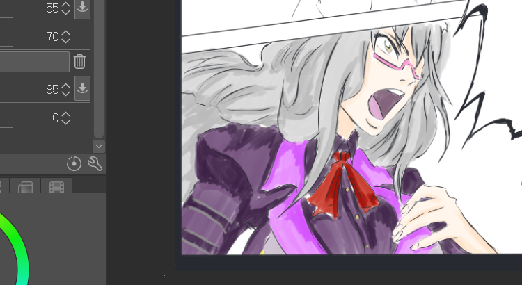Viewport: 522px width, 285px height.
Task: Click the tool property panel vertical scrollbar
Action: (99, 69)
